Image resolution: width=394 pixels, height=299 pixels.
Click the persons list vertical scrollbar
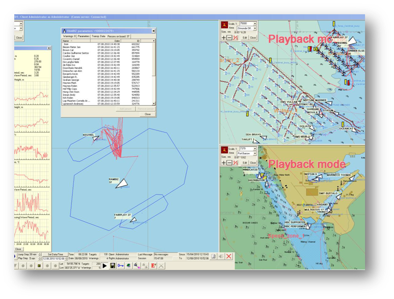(154, 71)
